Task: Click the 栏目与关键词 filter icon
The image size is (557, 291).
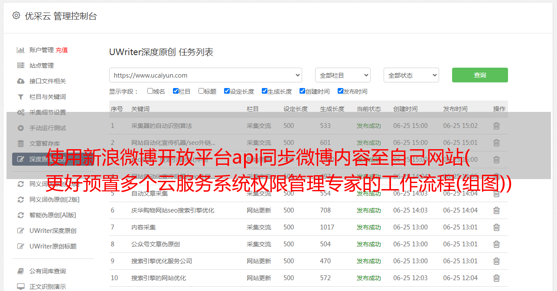Action: point(20,97)
